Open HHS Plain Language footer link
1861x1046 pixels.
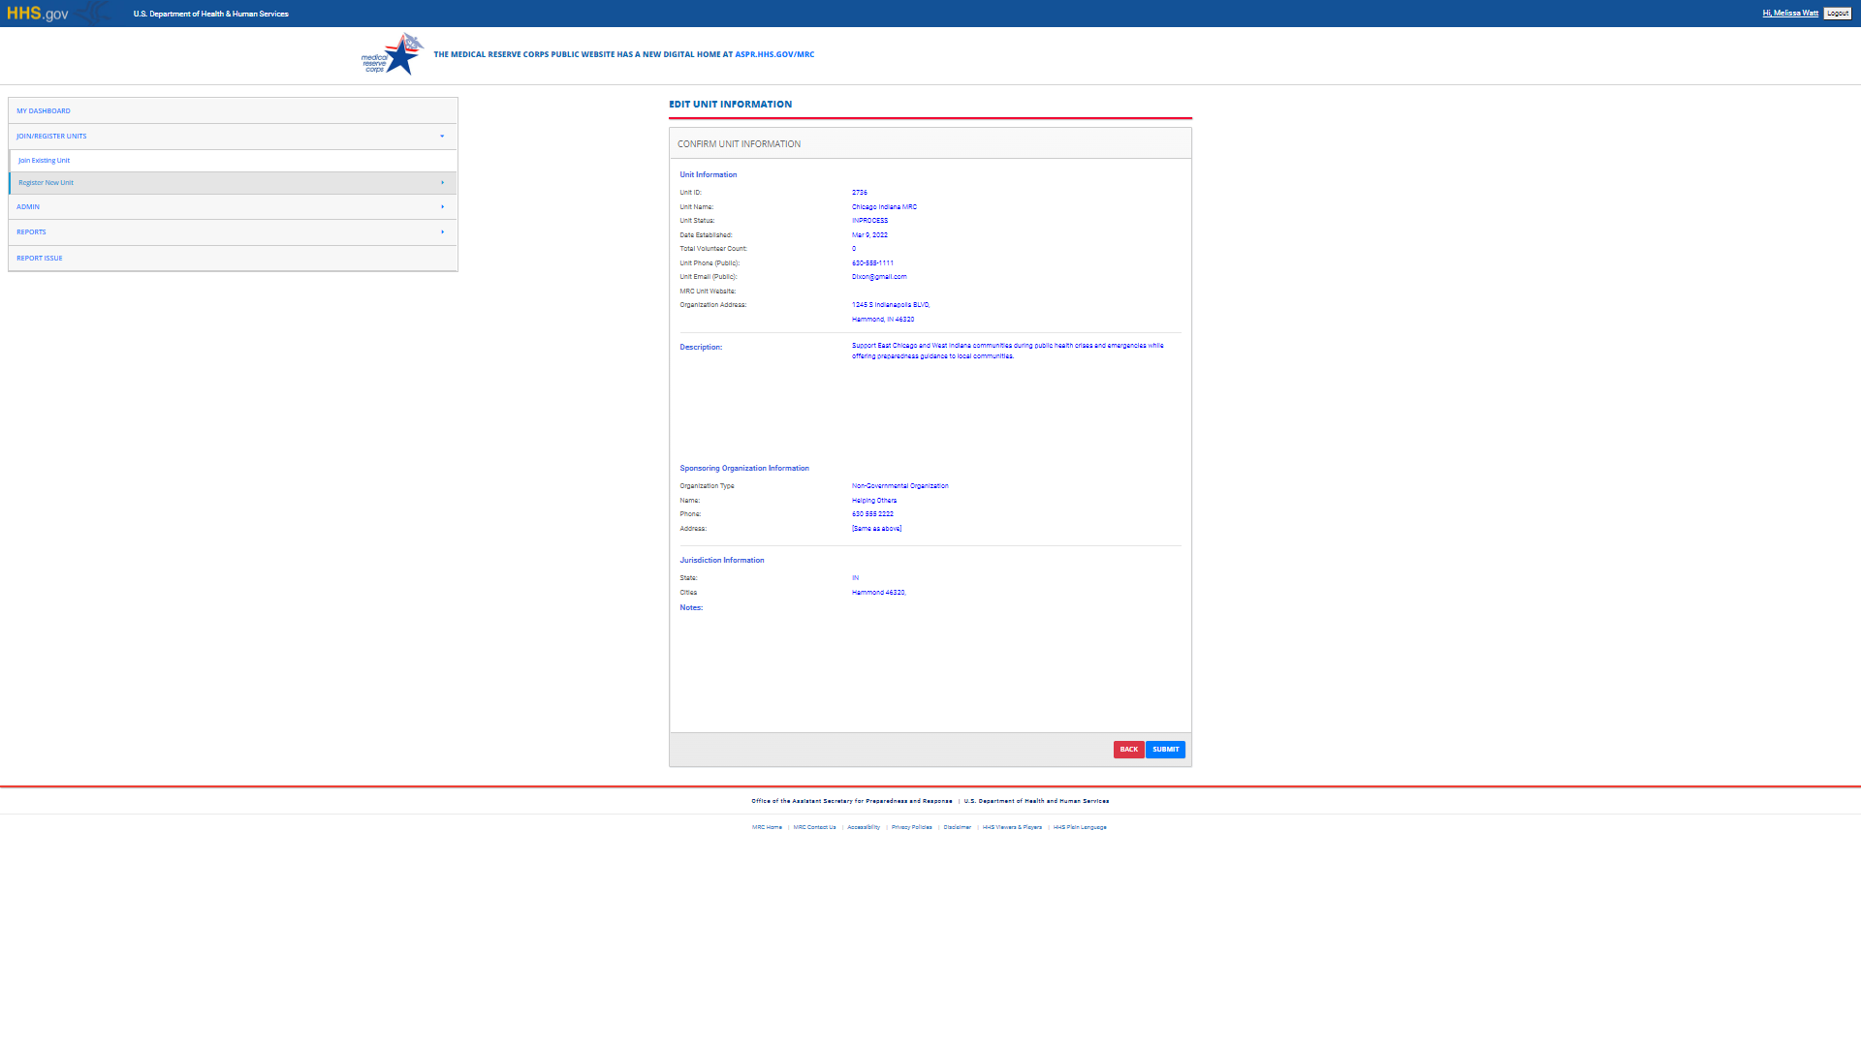pos(1080,827)
